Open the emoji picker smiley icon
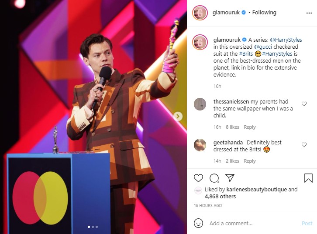This screenshot has height=234, width=317. coord(198,223)
